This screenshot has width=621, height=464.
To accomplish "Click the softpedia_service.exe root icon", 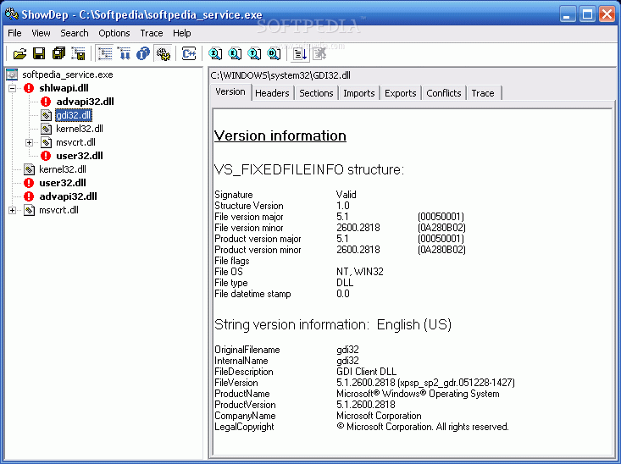I will click(12, 75).
